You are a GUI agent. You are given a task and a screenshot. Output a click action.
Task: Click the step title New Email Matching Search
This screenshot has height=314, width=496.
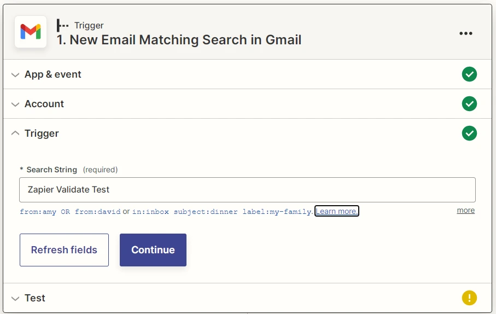click(x=179, y=40)
